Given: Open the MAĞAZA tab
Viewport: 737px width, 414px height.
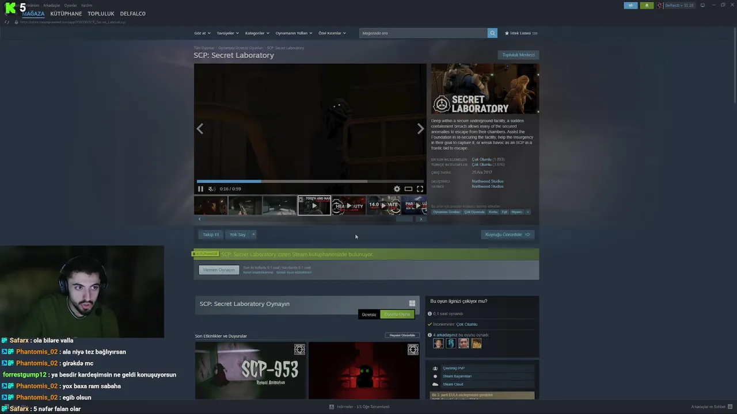Looking at the screenshot, I should (x=33, y=14).
